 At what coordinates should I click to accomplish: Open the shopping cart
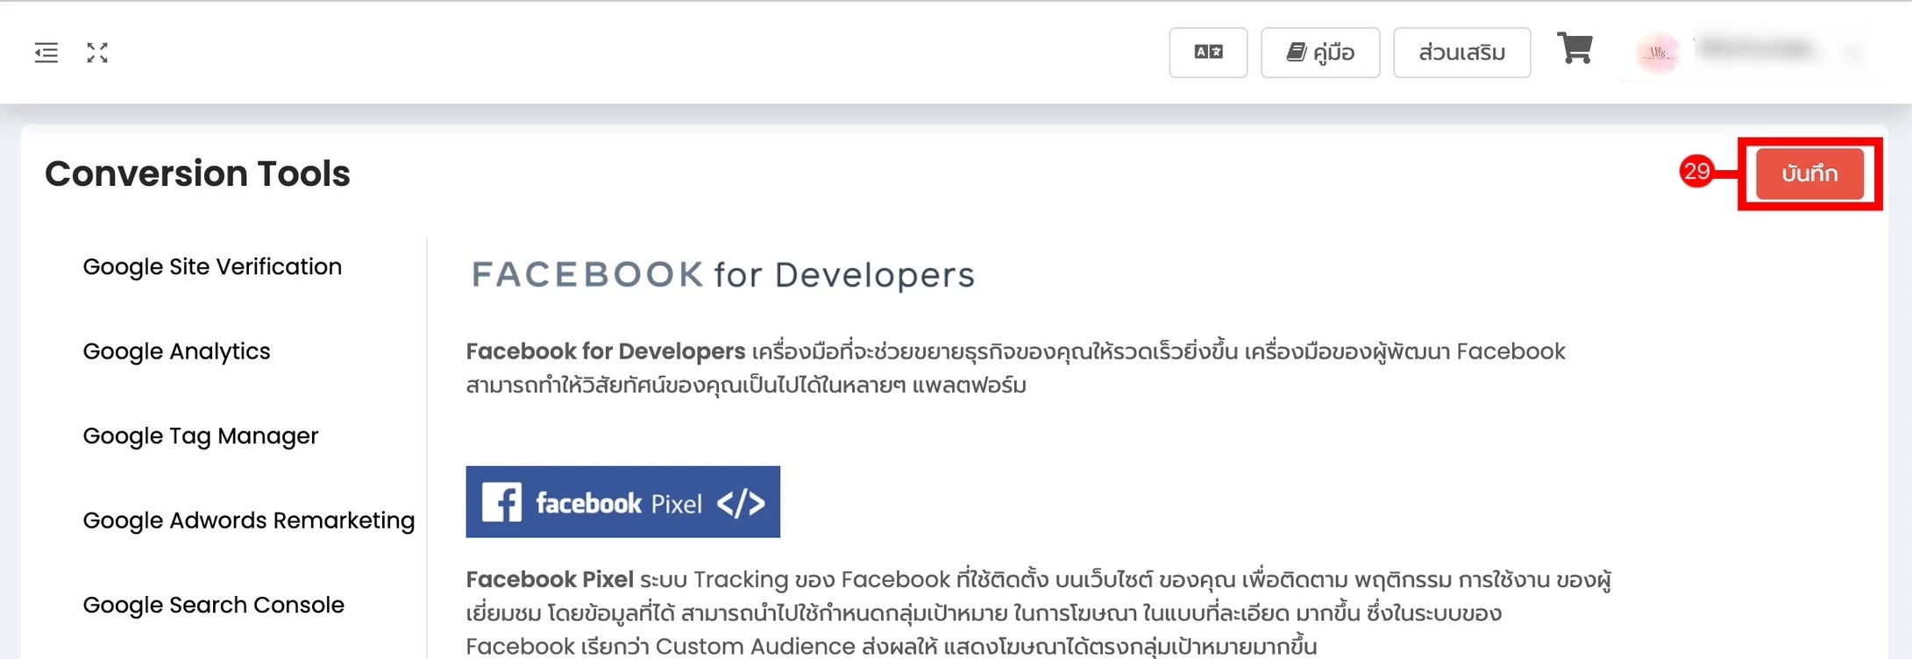coord(1574,48)
